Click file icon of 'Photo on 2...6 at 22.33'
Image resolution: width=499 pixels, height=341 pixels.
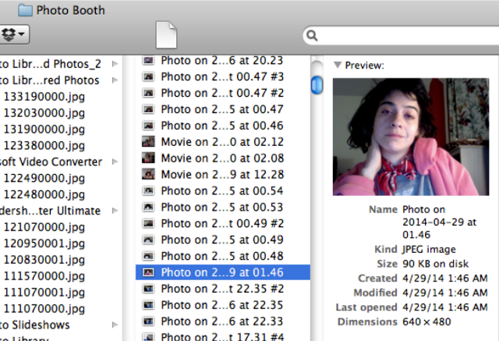pos(148,321)
